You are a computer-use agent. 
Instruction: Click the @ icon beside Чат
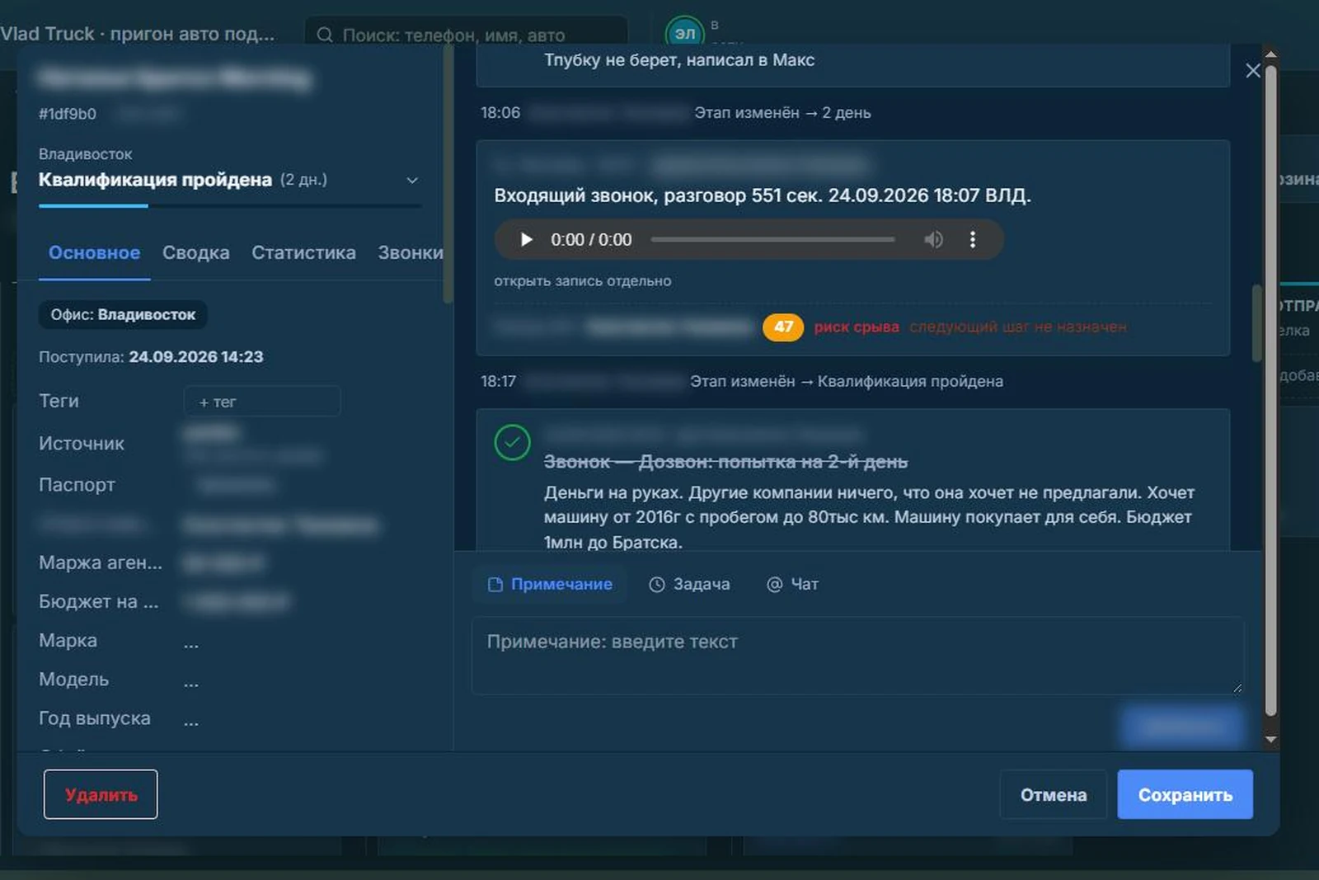click(x=774, y=584)
